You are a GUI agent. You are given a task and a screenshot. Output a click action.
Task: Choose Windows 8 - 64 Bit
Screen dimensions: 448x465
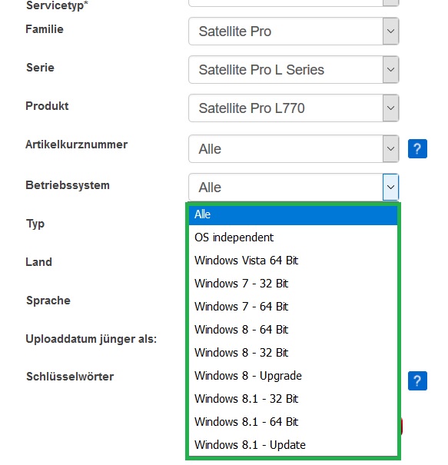(293, 330)
